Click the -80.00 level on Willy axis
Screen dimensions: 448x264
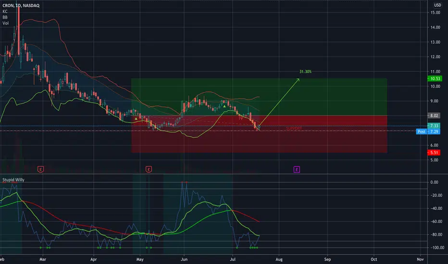[436, 235]
